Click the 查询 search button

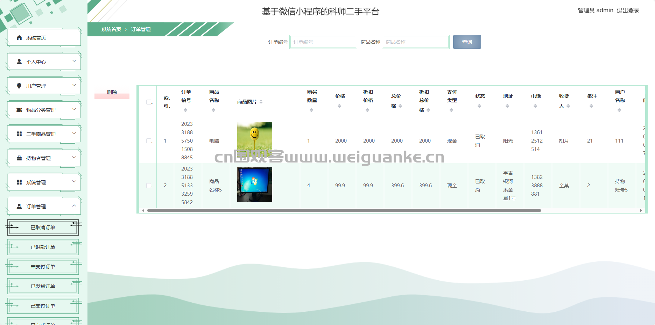coord(467,42)
